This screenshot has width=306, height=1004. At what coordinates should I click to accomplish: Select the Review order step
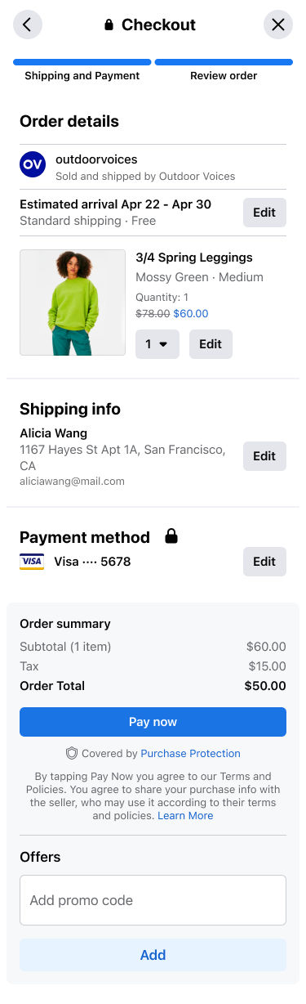point(224,69)
